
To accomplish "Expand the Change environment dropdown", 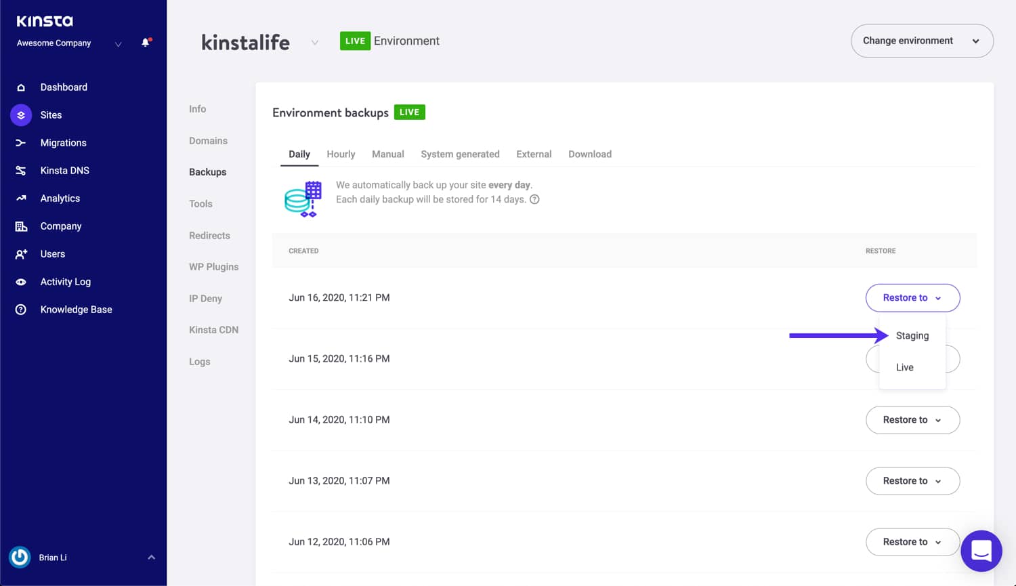I will (921, 41).
